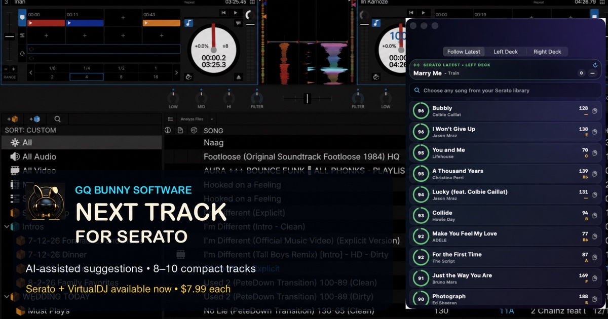Screen dimensions: 608x319
Task: Show smaller loop sizes with left arrow
Action: [x=31, y=72]
